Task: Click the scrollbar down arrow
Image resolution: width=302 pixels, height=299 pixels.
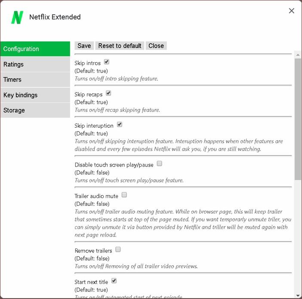Action: click(298, 296)
